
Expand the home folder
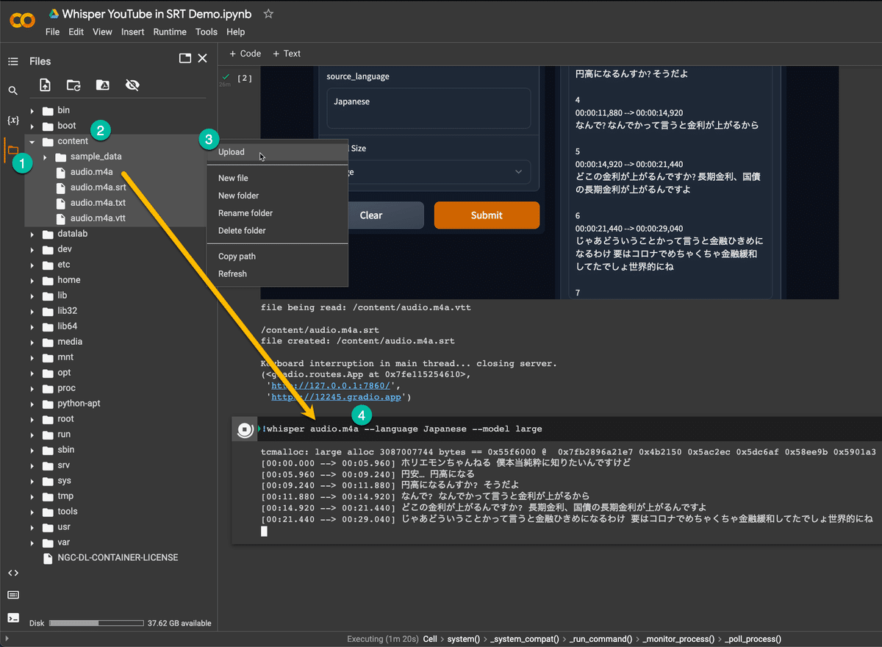pyautogui.click(x=32, y=281)
